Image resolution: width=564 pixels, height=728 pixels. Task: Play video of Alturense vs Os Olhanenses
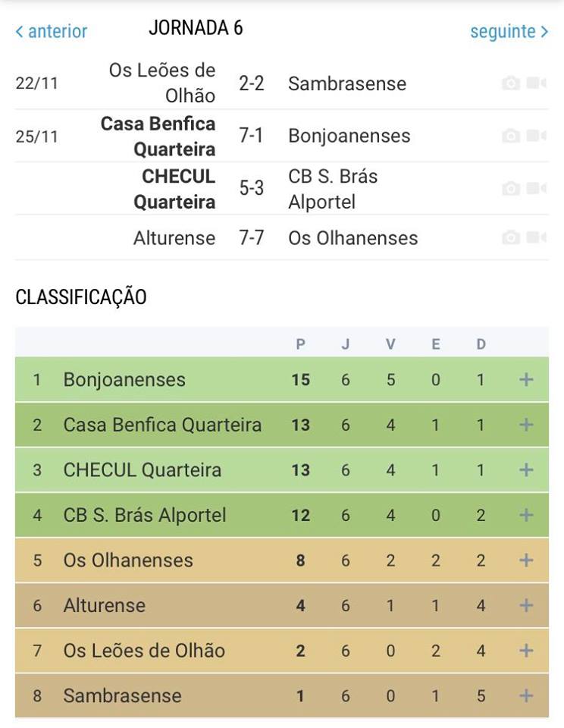coord(537,238)
